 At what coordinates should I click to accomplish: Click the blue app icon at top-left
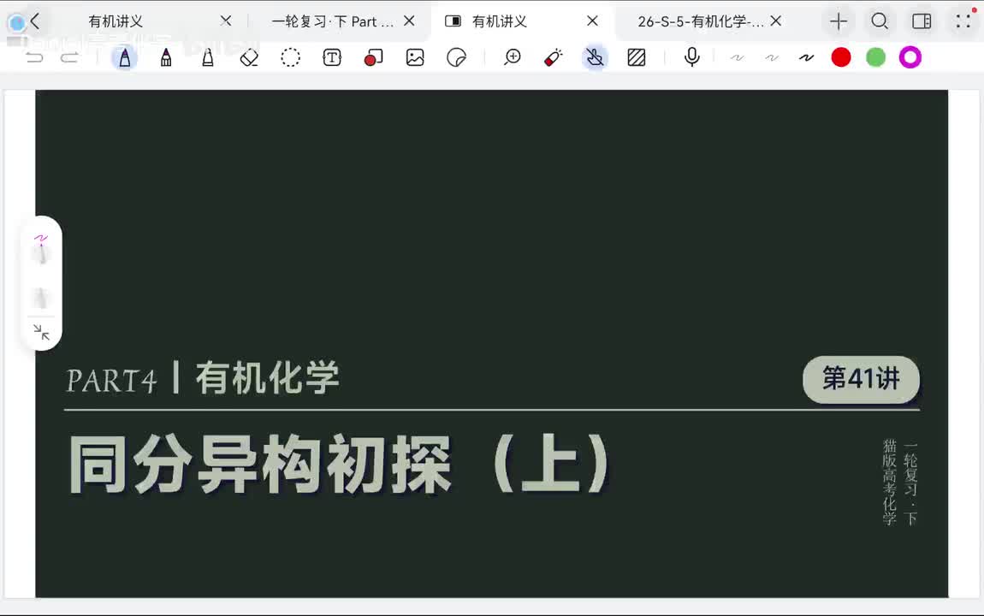[17, 22]
